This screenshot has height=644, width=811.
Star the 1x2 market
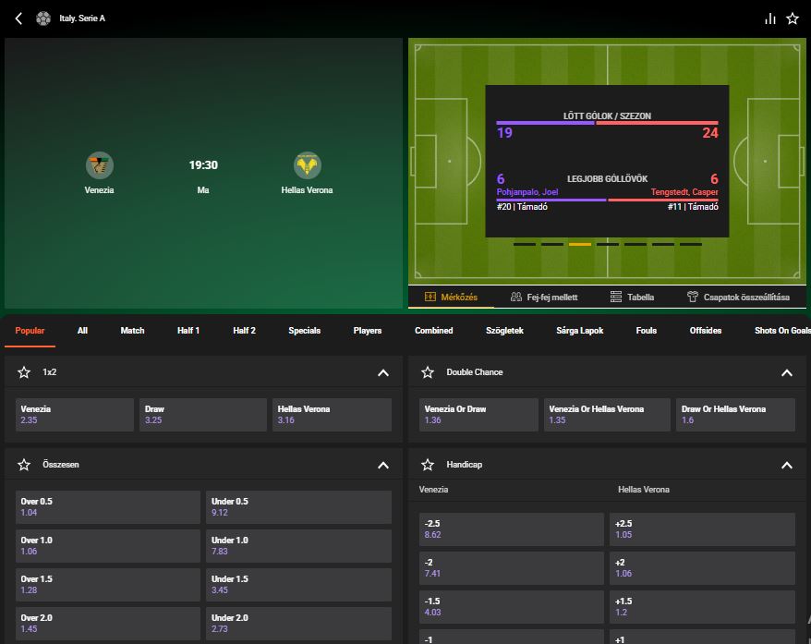(x=24, y=372)
